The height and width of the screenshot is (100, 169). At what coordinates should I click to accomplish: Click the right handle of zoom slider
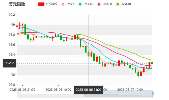pos(153,94)
